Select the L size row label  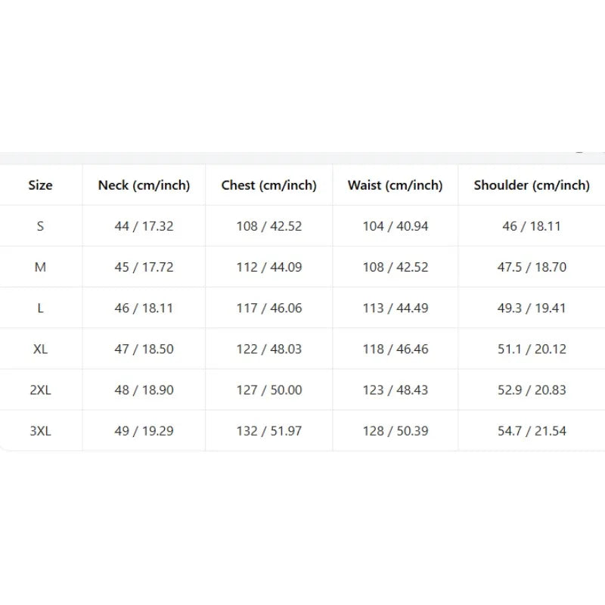click(41, 308)
